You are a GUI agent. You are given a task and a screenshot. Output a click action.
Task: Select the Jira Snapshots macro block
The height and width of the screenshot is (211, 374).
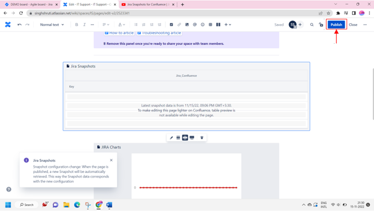(x=186, y=96)
